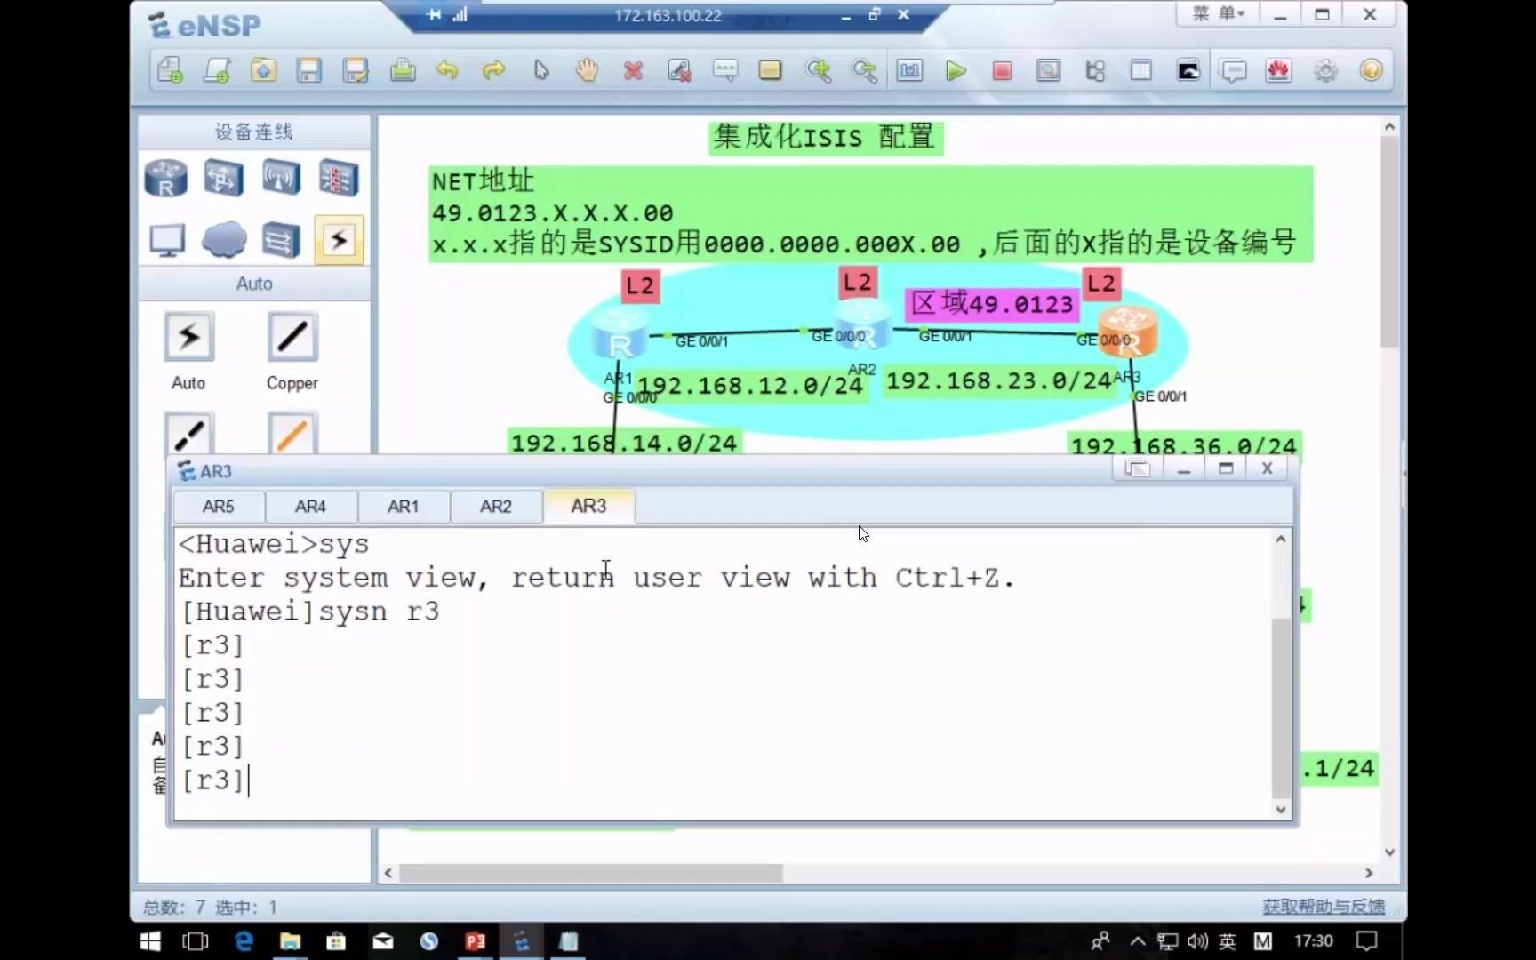Zoom out on the topology canvas
The width and height of the screenshot is (1536, 960).
[x=864, y=70]
